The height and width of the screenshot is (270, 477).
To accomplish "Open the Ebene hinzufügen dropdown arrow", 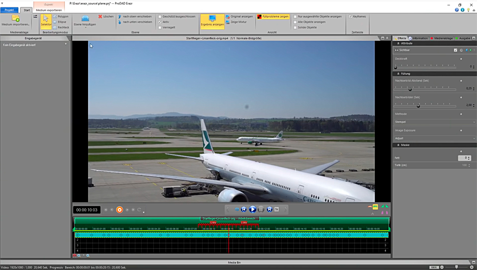I will pyautogui.click(x=85, y=28).
